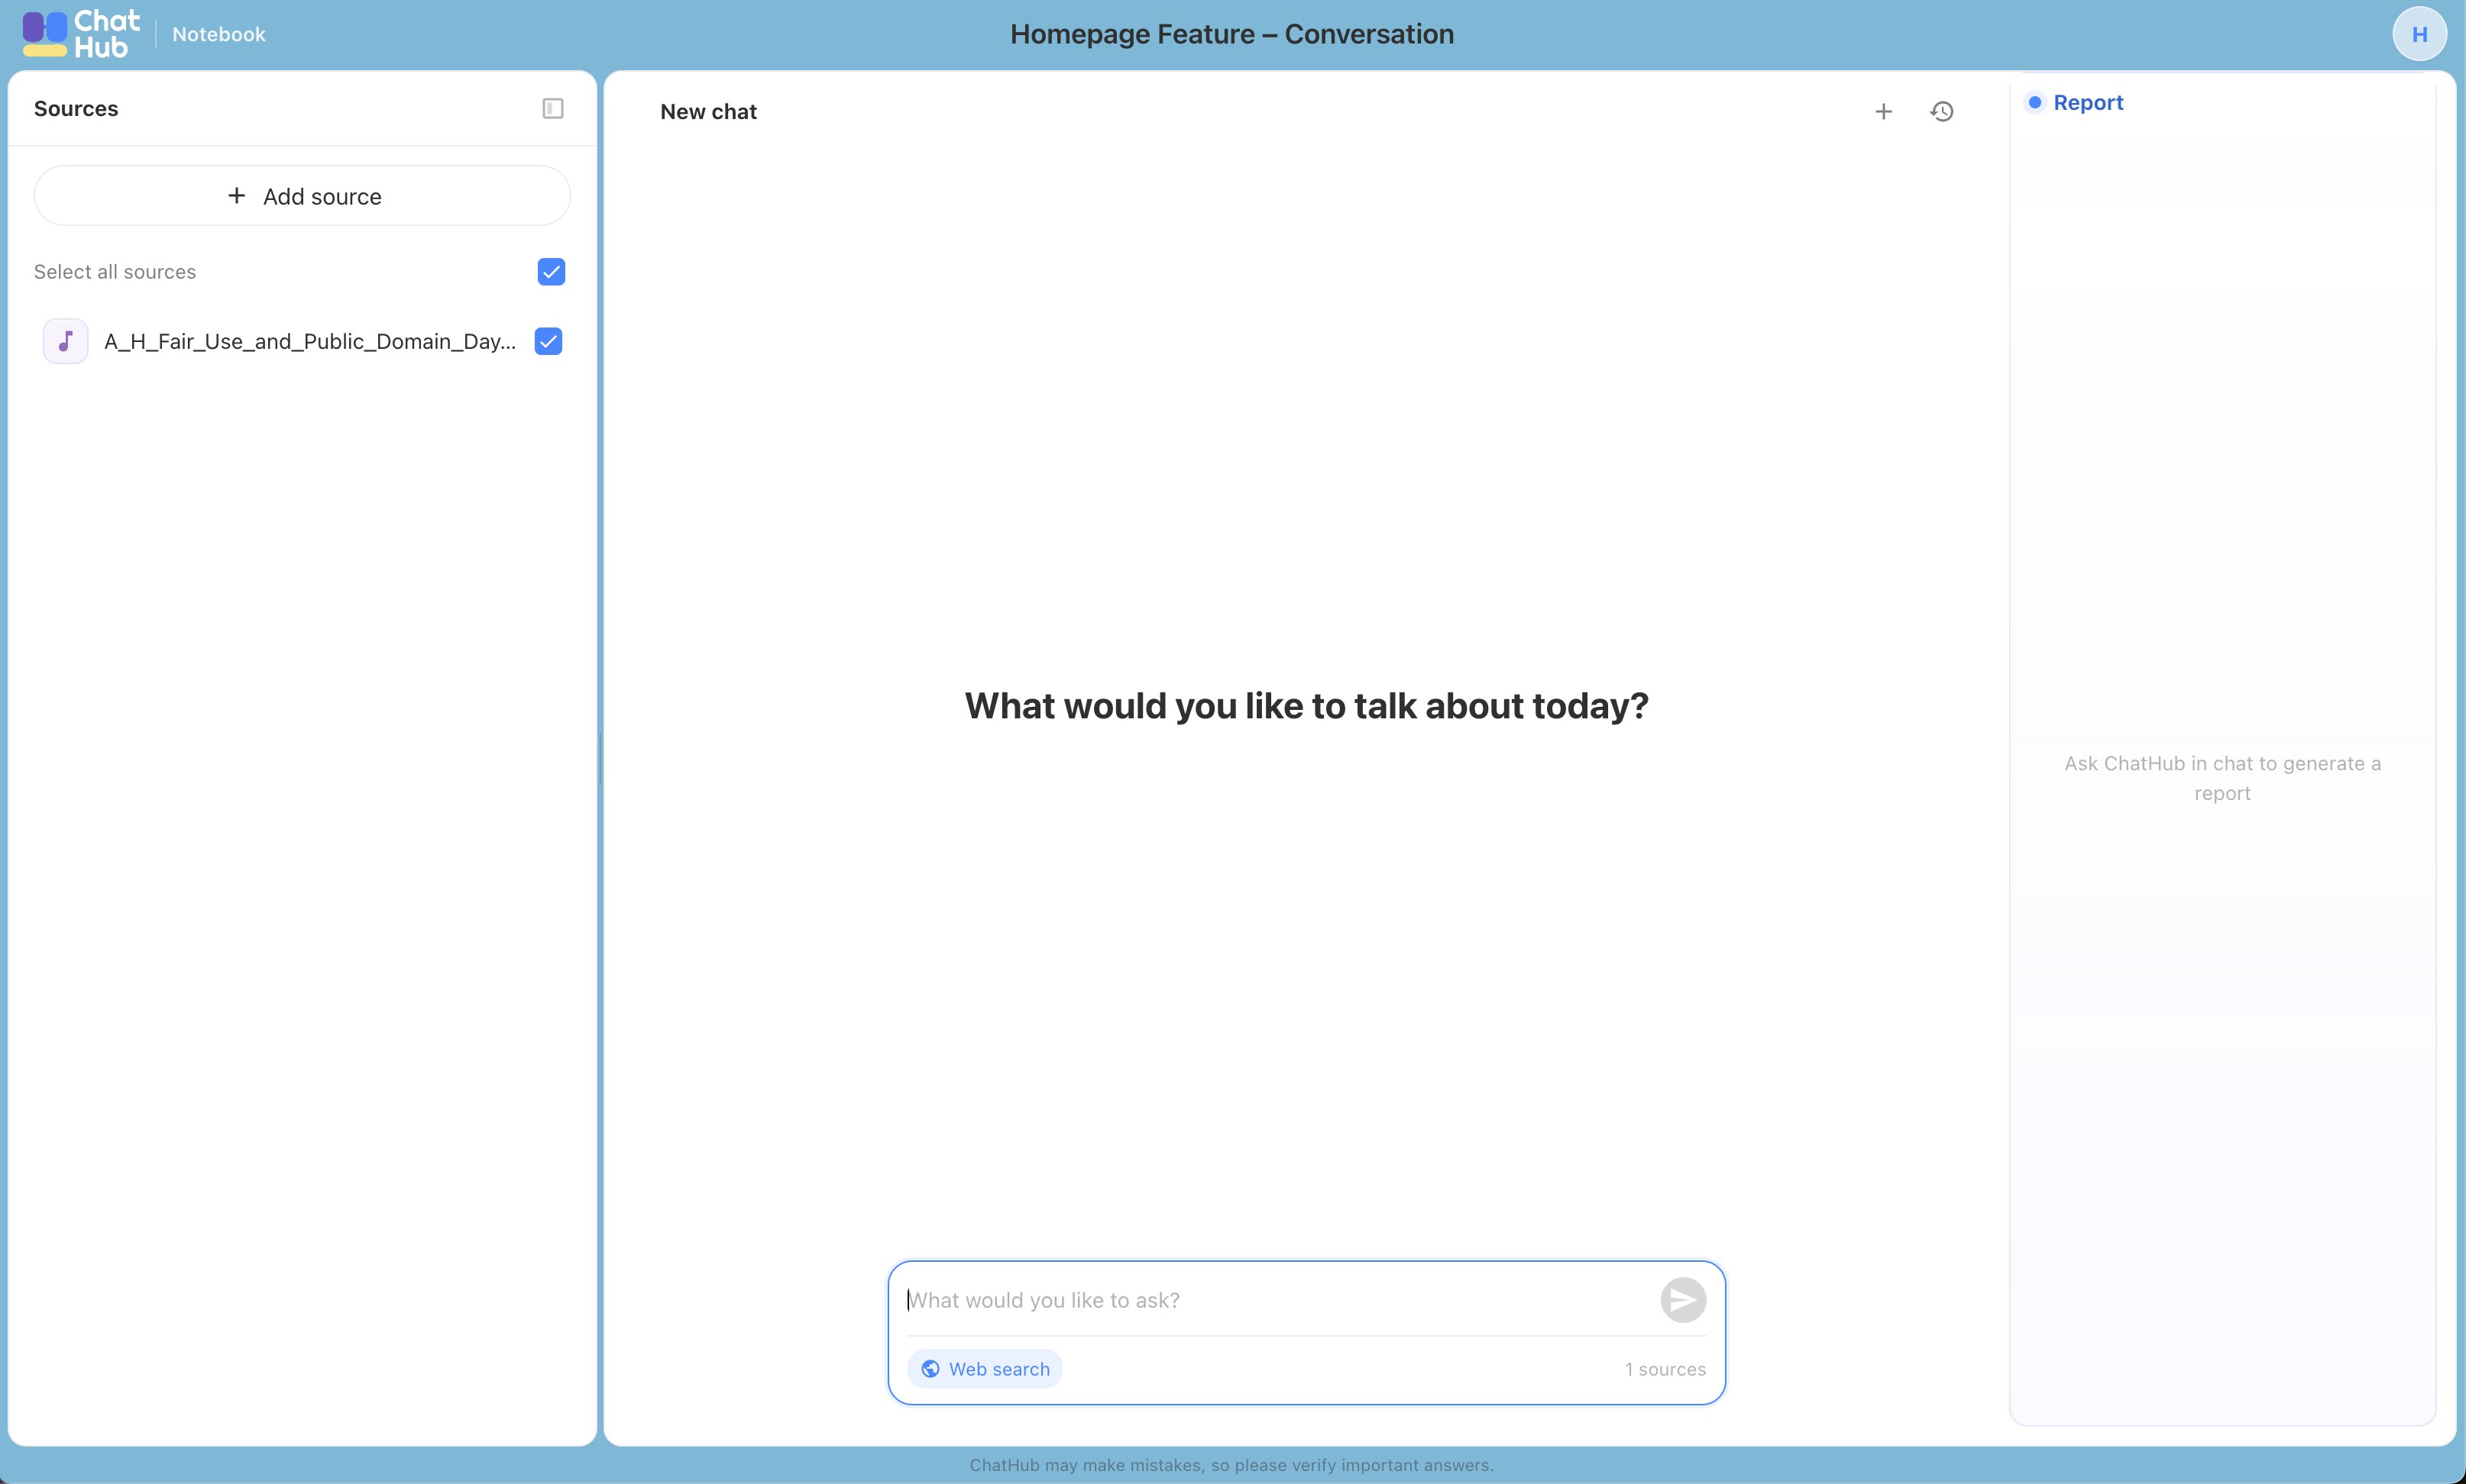The width and height of the screenshot is (2466, 1484).
Task: Click the music note icon of the audio source
Action: 66,341
